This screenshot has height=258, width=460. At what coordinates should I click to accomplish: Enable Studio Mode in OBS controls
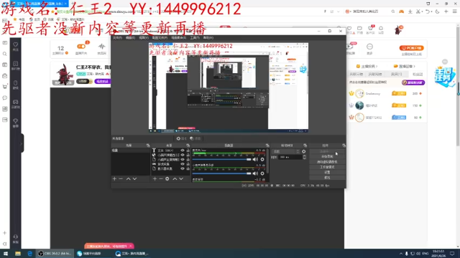(327, 167)
